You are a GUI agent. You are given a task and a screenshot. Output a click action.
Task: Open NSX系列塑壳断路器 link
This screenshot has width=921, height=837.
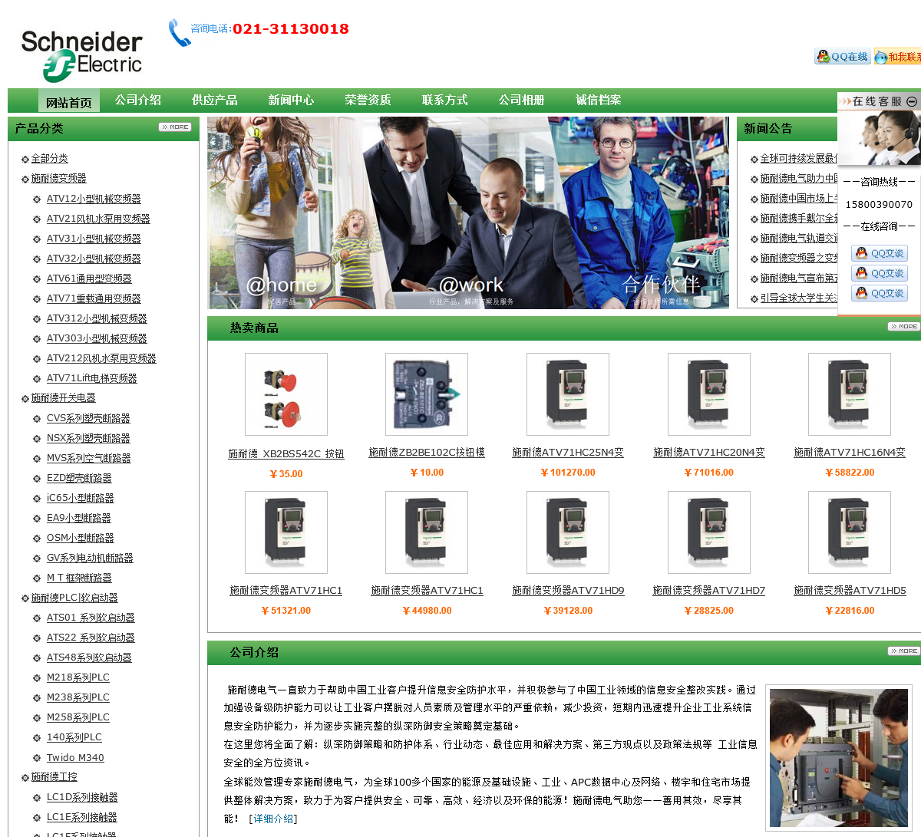point(88,438)
